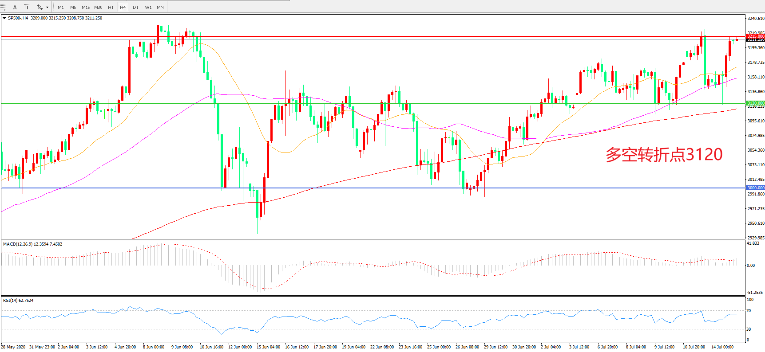Select the Fibonacci retracement tool
The width and height of the screenshot is (765, 352).
[3, 7]
